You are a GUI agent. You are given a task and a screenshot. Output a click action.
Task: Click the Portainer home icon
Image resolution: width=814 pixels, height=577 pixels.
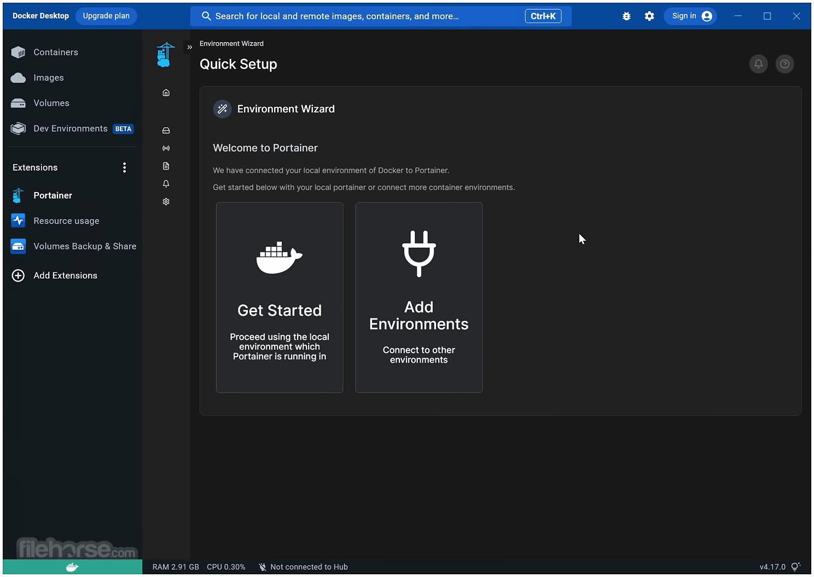tap(166, 93)
